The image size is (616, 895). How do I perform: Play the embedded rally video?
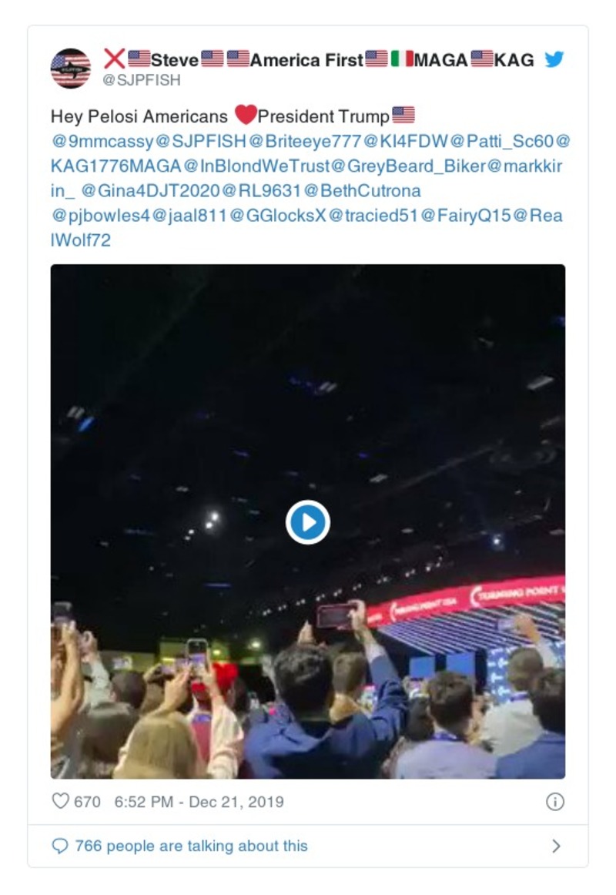click(308, 522)
